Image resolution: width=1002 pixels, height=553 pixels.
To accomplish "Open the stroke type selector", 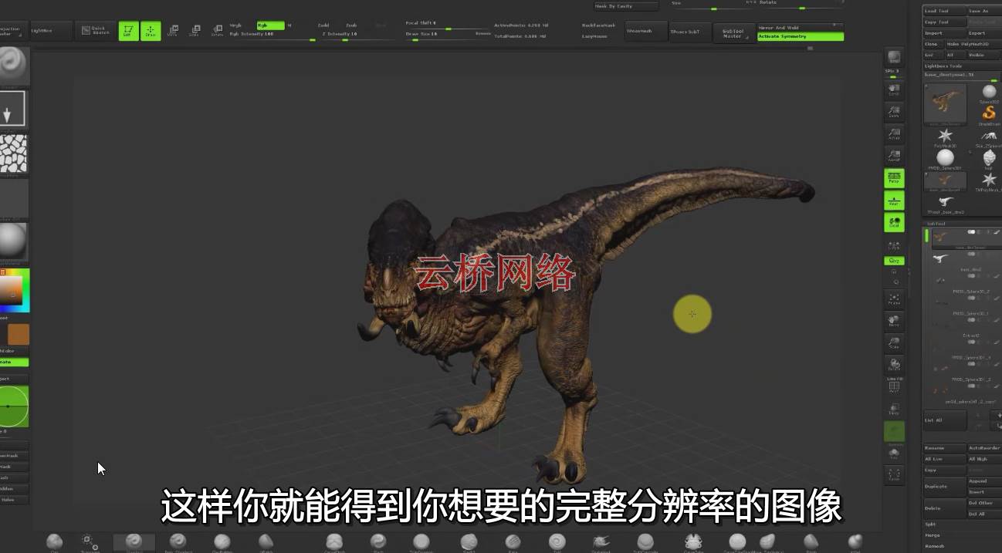I will (x=12, y=109).
